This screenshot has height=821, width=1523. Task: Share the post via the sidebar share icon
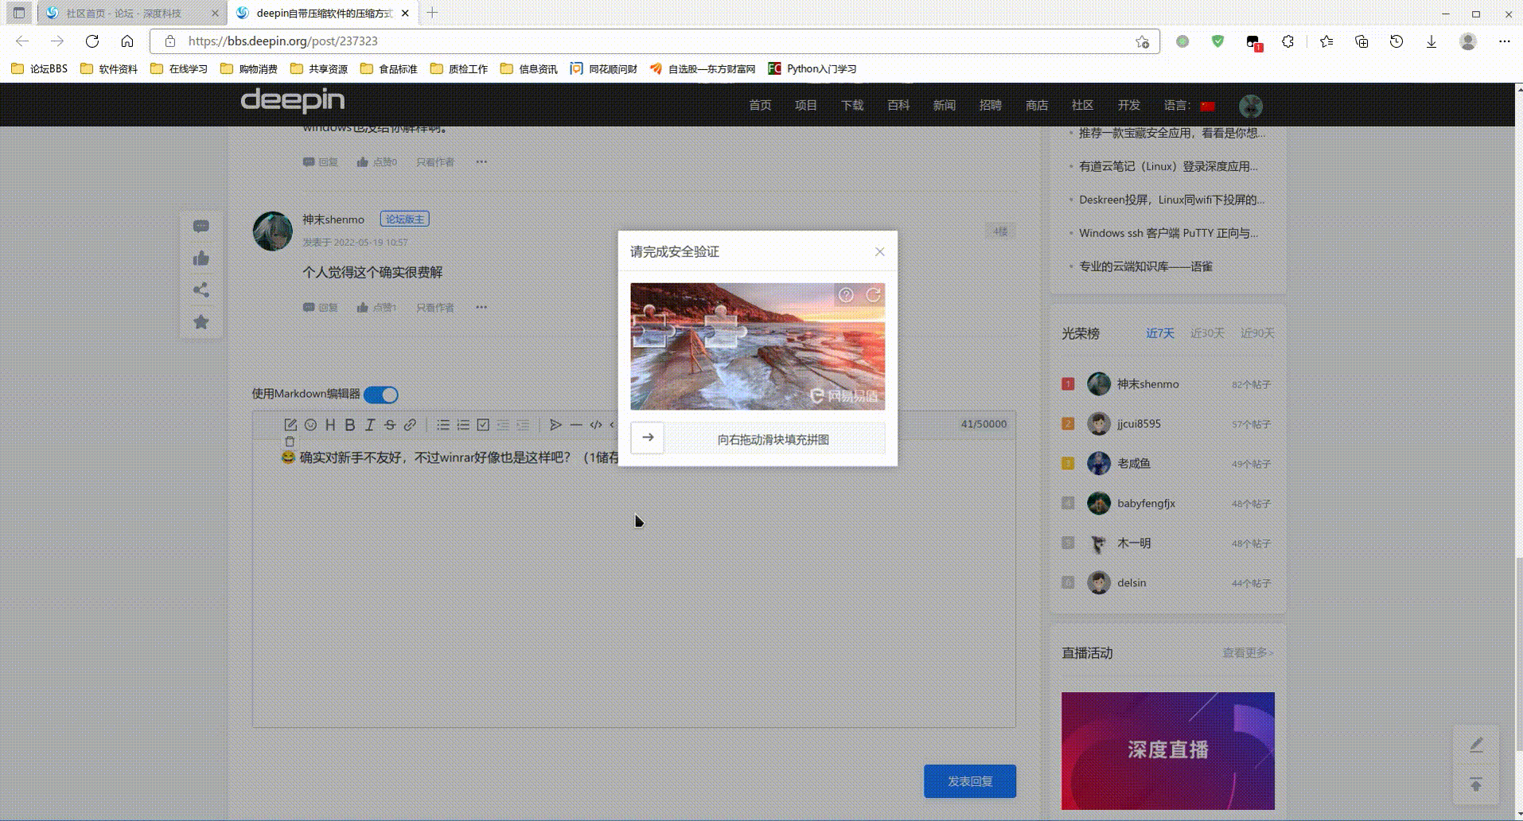[x=201, y=290]
